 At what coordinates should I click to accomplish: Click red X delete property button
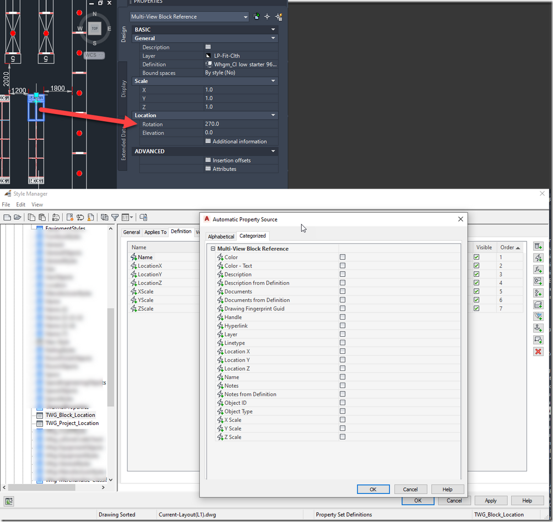[x=539, y=352]
